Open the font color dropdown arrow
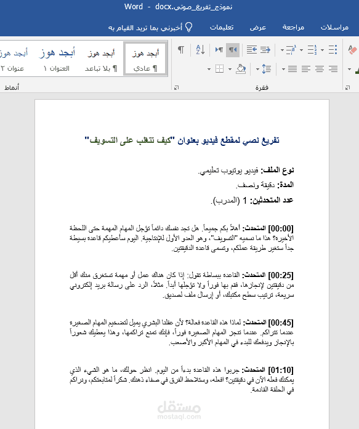359x429 pixels. tap(349, 69)
